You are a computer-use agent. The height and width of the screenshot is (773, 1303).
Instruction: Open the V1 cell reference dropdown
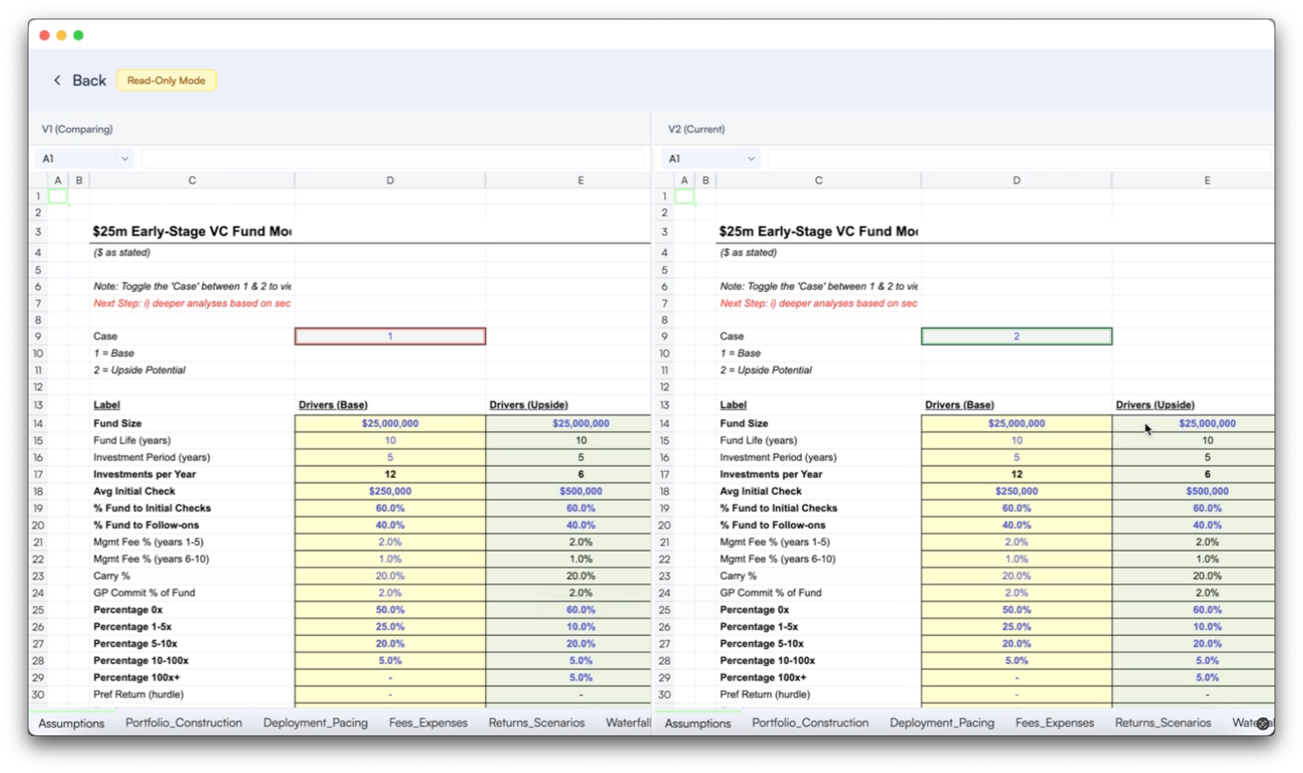125,158
